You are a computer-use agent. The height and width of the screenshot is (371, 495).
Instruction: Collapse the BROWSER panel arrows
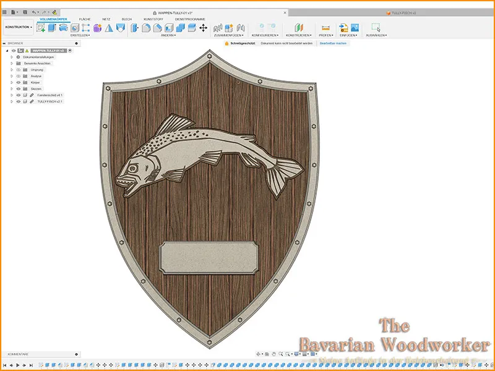point(4,43)
